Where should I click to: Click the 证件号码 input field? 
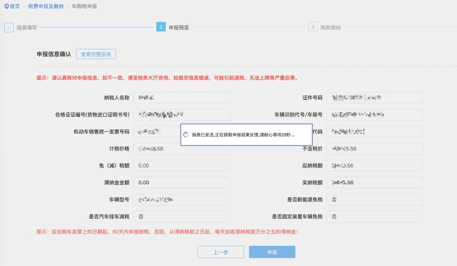(374, 98)
